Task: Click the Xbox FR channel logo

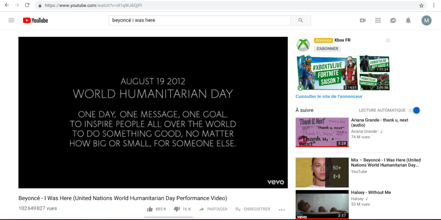Action: [303, 45]
